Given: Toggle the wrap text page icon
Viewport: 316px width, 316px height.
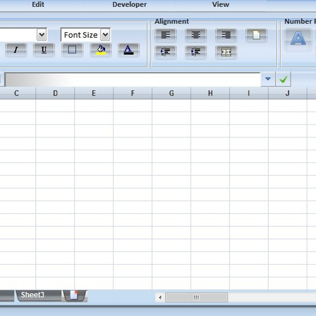Looking at the screenshot, I should pos(256,35).
